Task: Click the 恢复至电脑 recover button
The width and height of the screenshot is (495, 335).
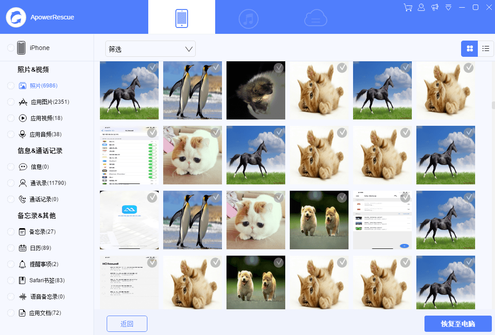Action: pyautogui.click(x=458, y=324)
